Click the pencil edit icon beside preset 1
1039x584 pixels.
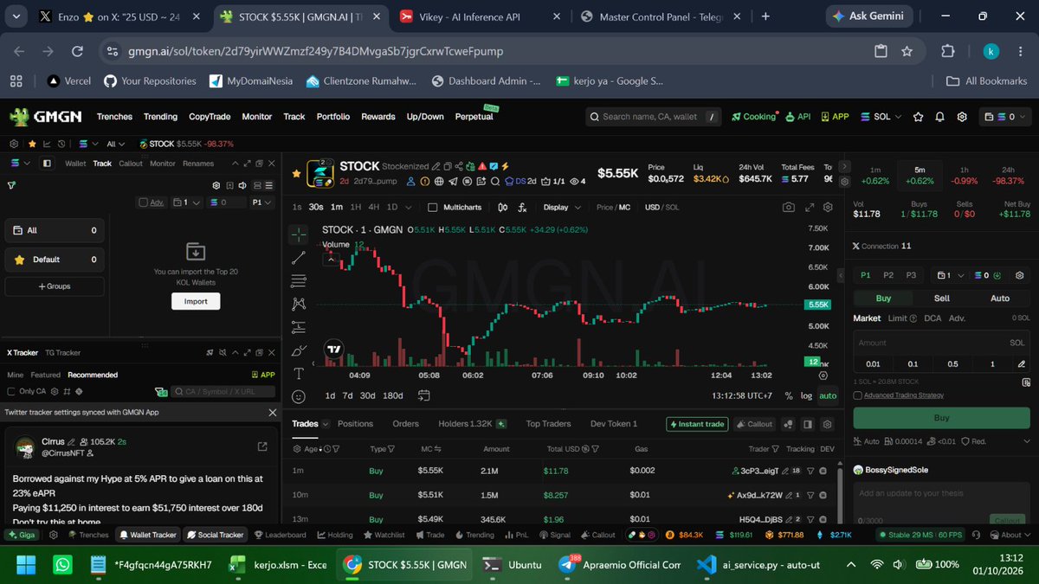1022,364
